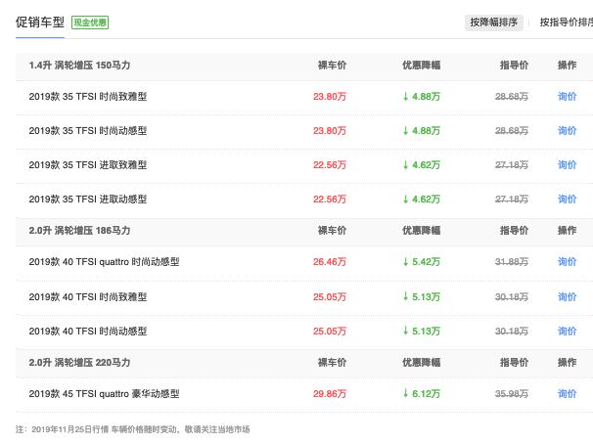Viewport: 593px width, 444px height.
Task: Click 指导价 header in 220马力 section
Action: [x=514, y=363]
